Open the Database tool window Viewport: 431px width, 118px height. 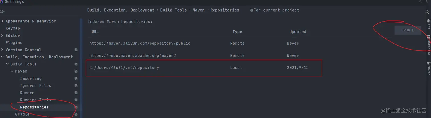pos(428,45)
